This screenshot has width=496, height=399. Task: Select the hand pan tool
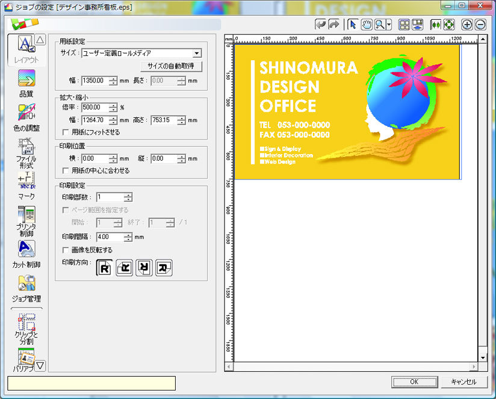[x=366, y=25]
